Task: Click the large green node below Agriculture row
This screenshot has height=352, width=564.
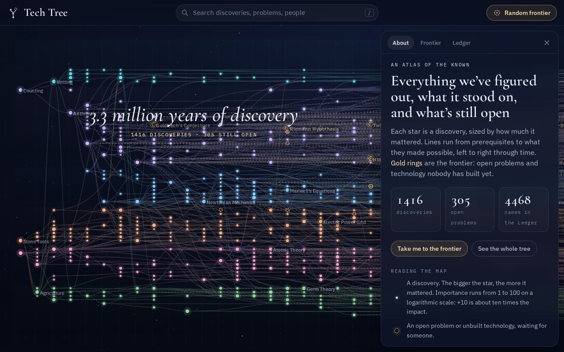Action: point(187,311)
